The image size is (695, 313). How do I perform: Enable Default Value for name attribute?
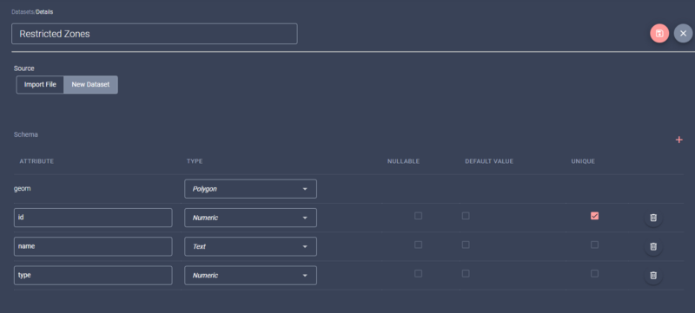point(466,245)
